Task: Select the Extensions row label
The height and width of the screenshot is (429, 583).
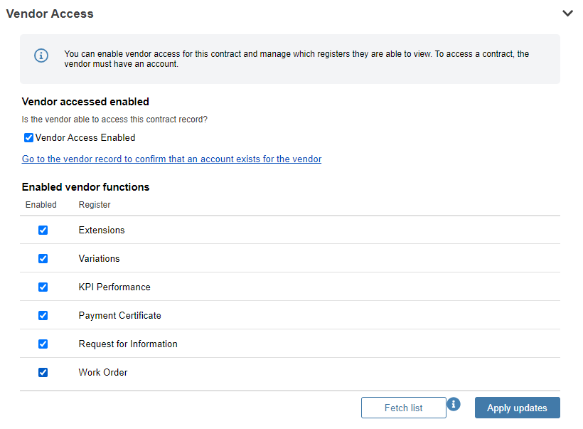Action: click(102, 230)
